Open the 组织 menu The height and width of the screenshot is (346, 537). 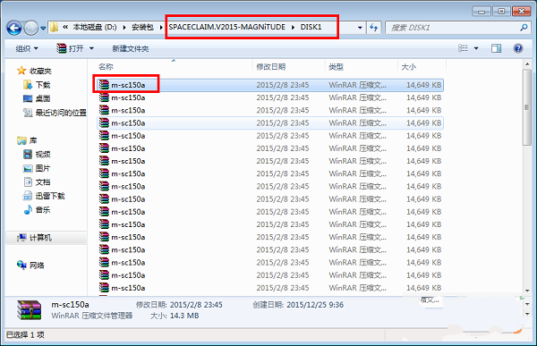[27, 48]
